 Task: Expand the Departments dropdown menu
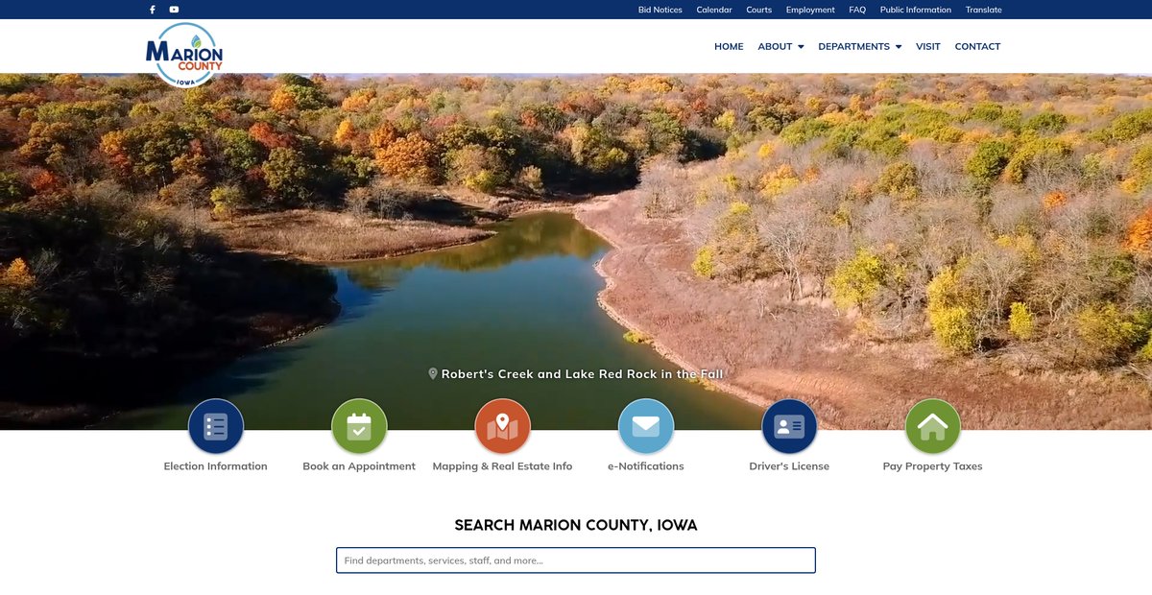pos(859,46)
